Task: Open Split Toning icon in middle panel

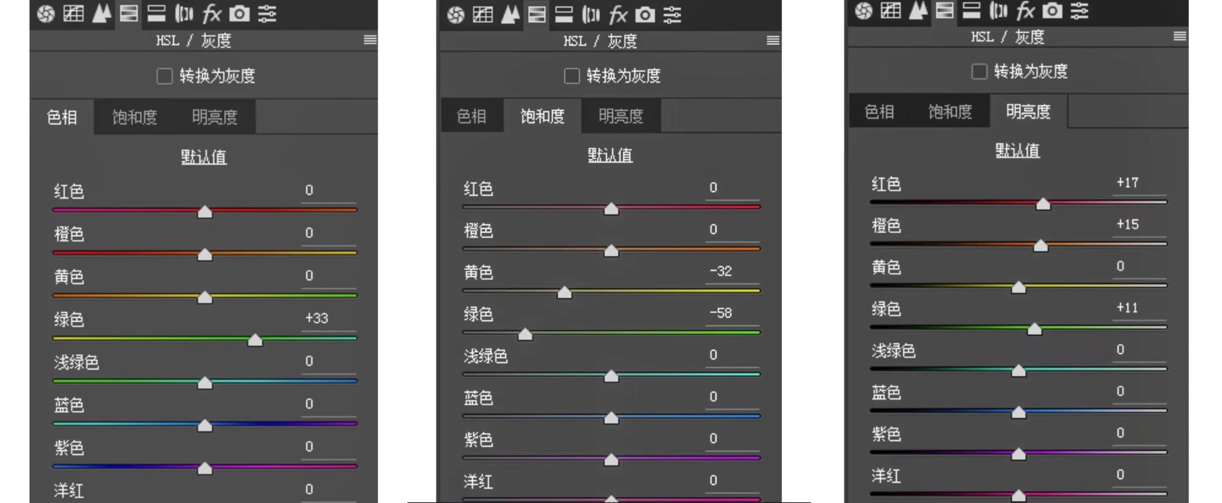Action: click(x=564, y=15)
